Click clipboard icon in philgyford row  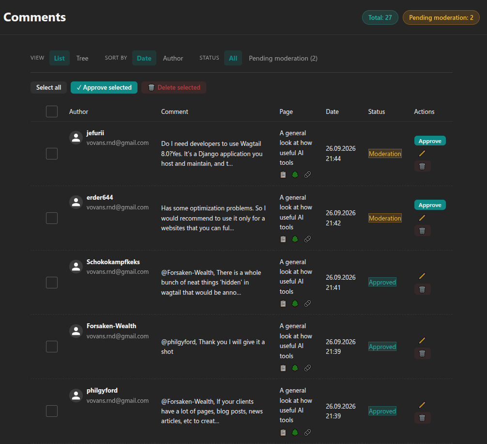click(283, 432)
